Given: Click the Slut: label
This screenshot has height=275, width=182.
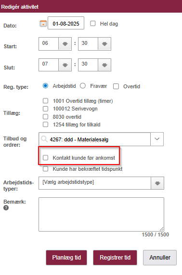Looking at the screenshot, I should (9, 68).
